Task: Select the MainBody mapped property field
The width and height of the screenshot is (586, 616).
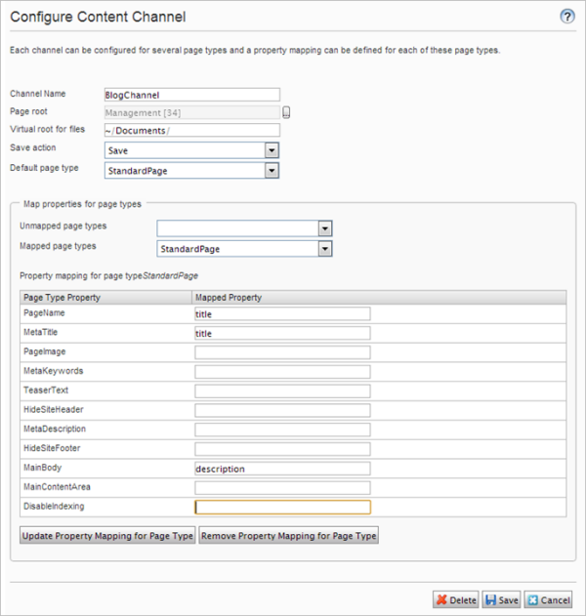Action: 282,469
